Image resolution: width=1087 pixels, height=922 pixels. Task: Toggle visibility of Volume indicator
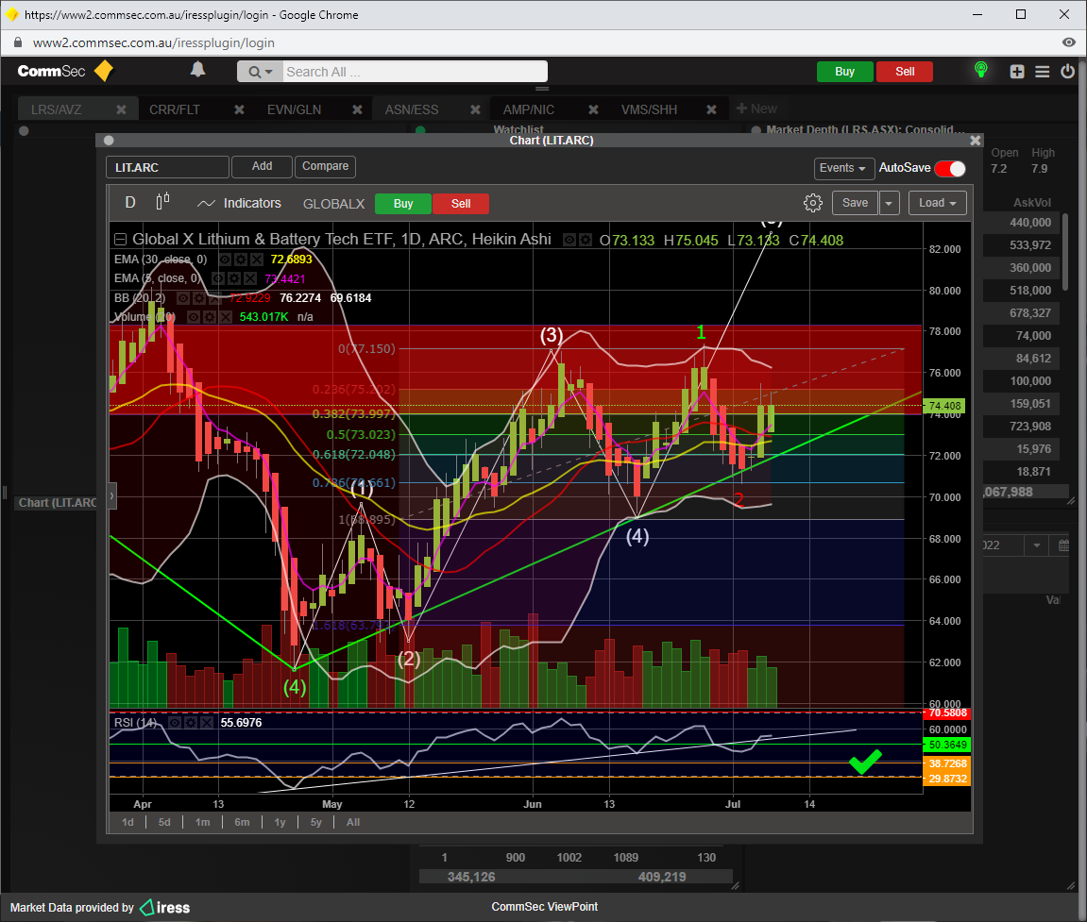coord(194,316)
